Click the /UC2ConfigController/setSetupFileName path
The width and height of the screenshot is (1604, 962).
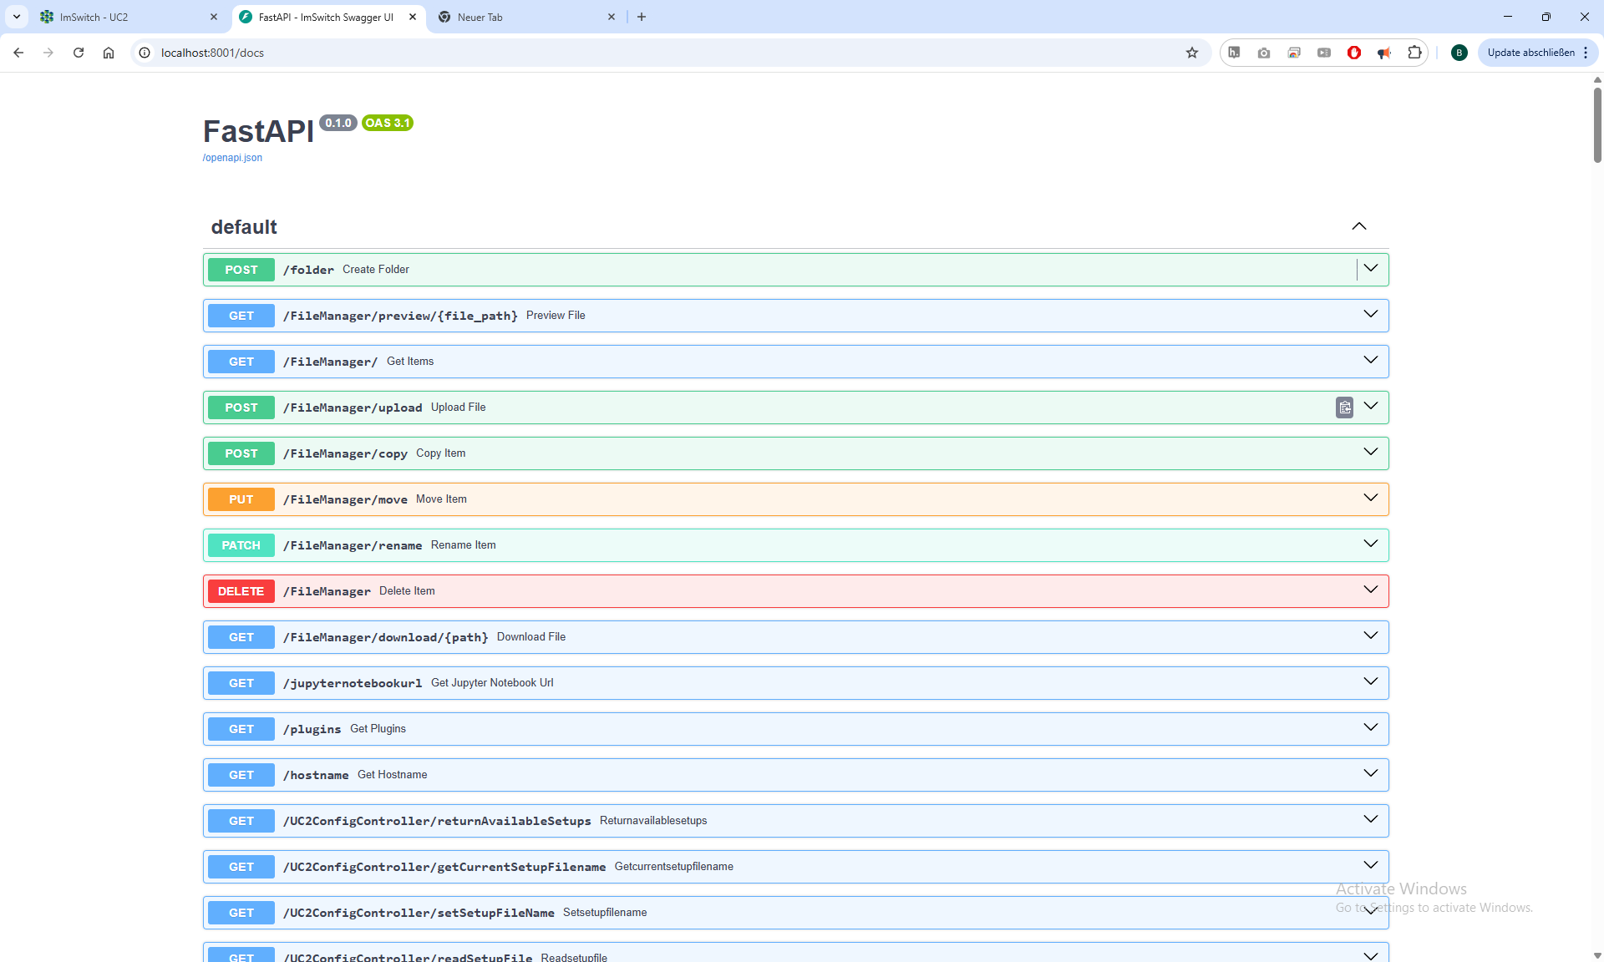click(419, 913)
